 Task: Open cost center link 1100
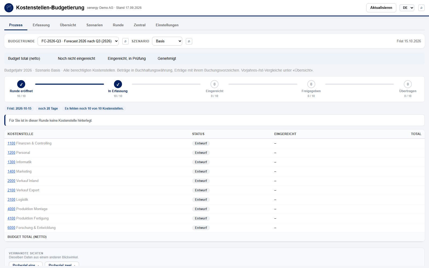click(11, 143)
